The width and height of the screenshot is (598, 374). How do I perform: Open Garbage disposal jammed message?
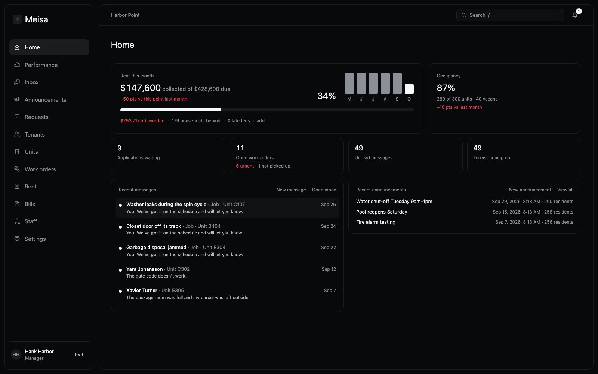[227, 251]
